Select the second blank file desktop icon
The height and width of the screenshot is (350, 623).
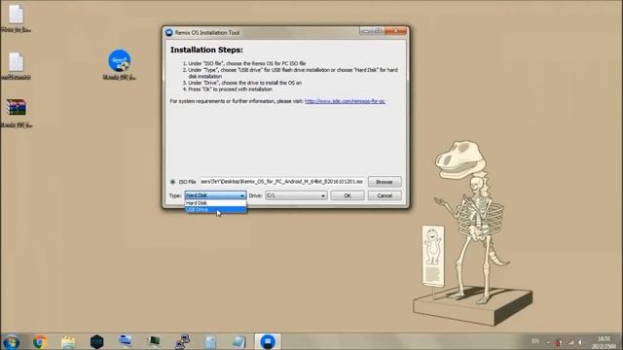tap(17, 65)
